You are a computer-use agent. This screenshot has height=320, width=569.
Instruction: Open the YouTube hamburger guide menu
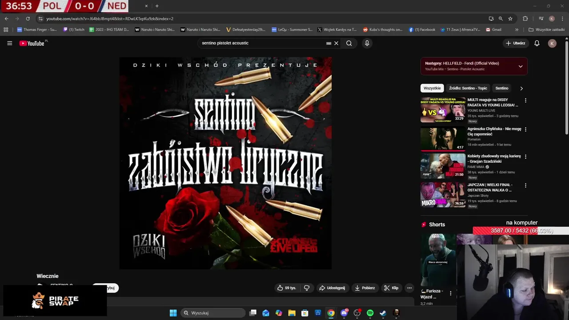pos(9,43)
